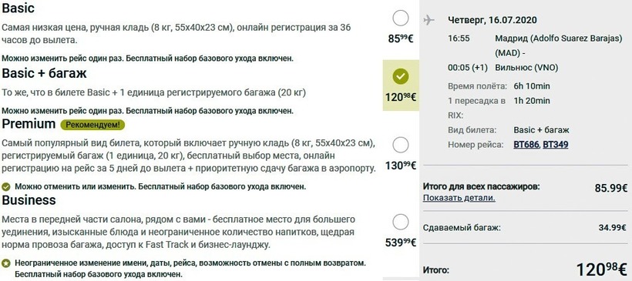Select the Premium fare radio button
This screenshot has height=281, width=632.
tap(400, 145)
